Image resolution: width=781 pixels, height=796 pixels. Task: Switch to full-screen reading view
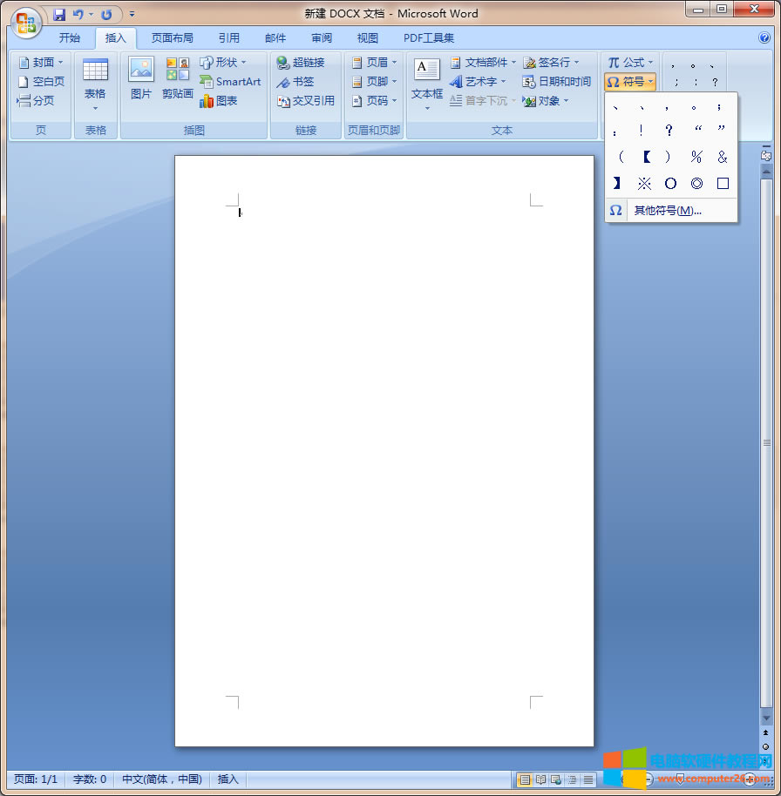pos(540,779)
